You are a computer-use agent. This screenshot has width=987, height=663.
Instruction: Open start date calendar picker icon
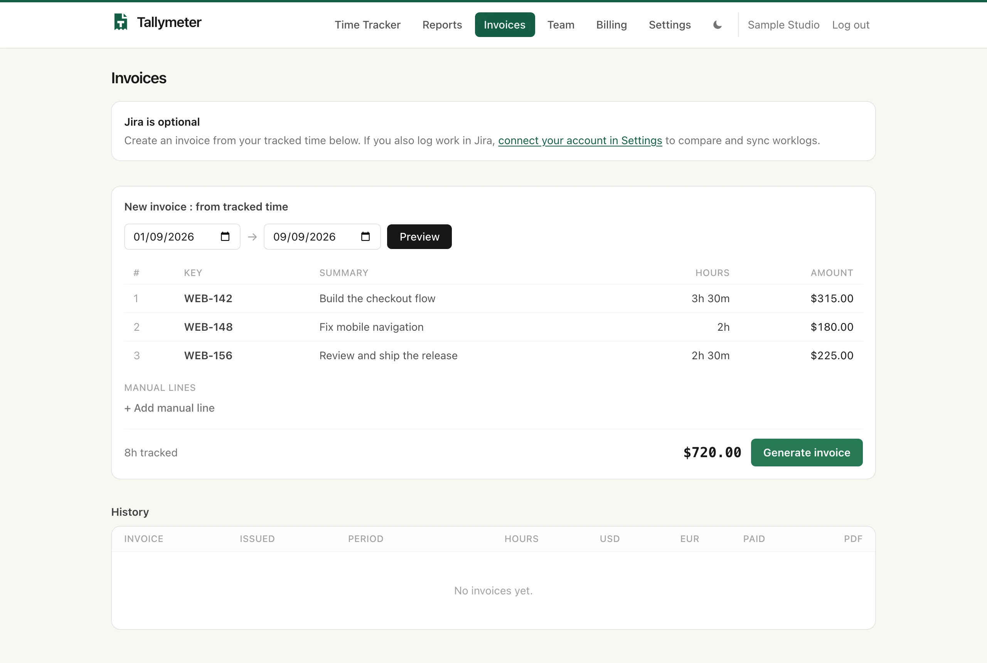tap(225, 236)
